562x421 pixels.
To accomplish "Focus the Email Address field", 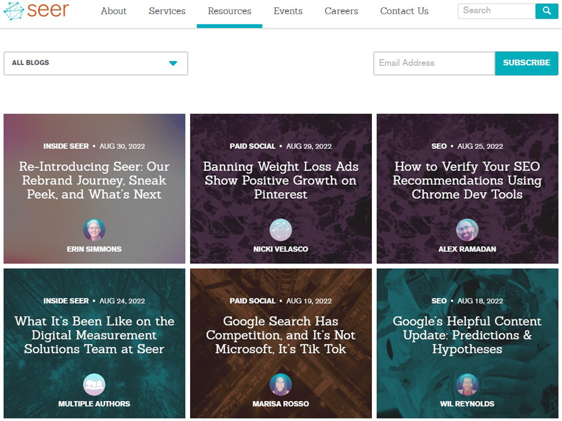I will (x=434, y=63).
